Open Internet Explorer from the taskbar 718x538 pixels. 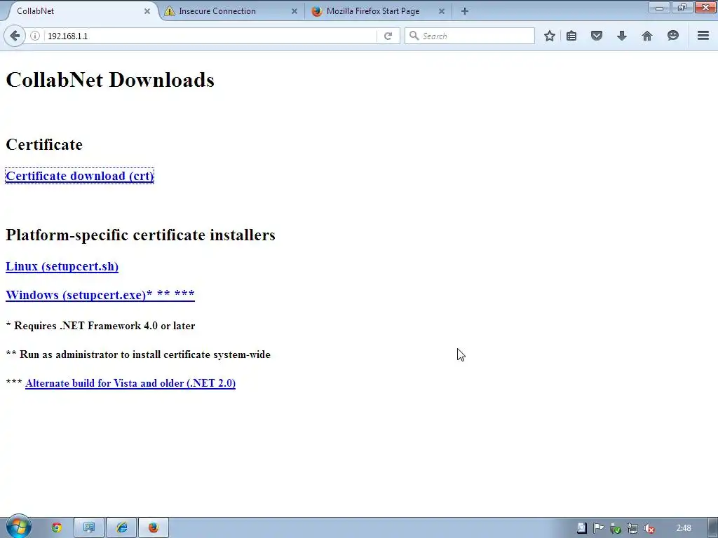[x=122, y=527]
